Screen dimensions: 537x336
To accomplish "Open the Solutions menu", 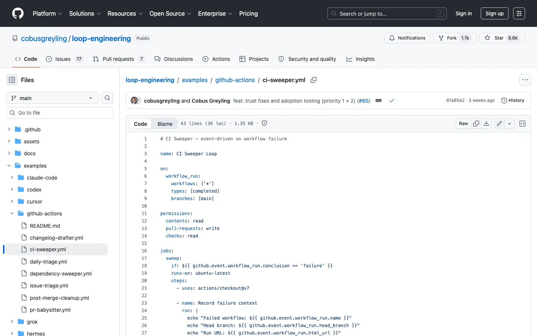I will pyautogui.click(x=85, y=13).
